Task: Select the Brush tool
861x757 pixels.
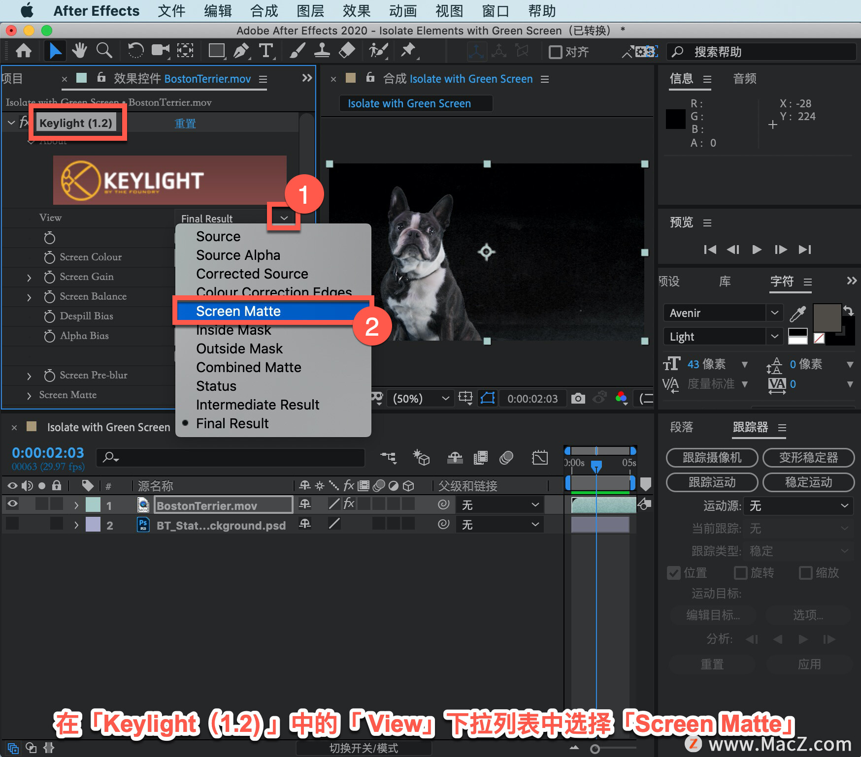Action: click(297, 51)
